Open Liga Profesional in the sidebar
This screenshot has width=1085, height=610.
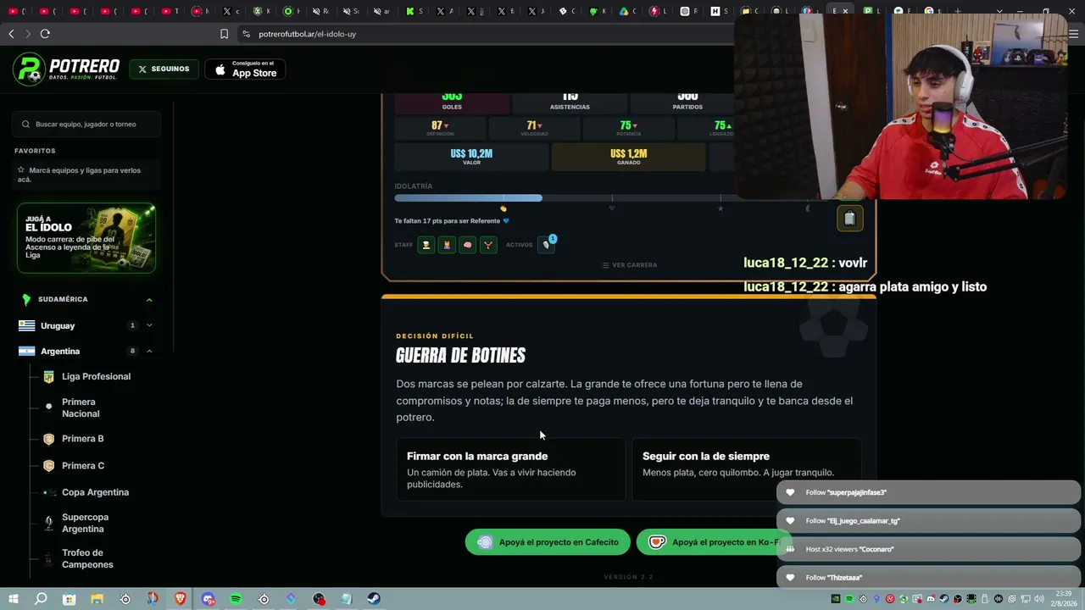pyautogui.click(x=96, y=377)
